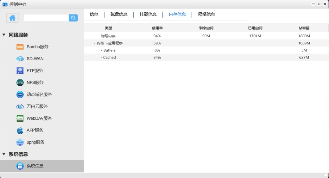The image size is (329, 178).
Task: Click the 使用率 column header
Action: coord(157,28)
